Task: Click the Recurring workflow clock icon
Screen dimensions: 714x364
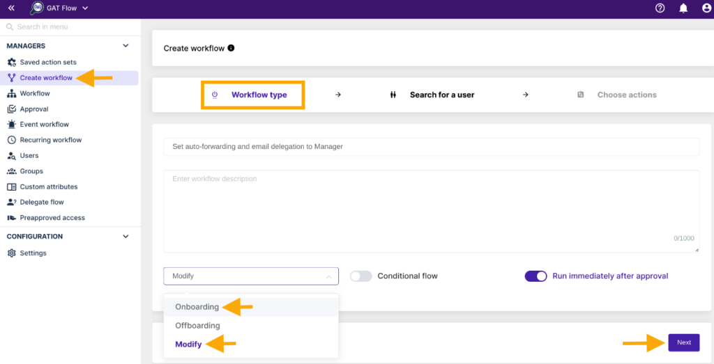Action: coord(12,140)
